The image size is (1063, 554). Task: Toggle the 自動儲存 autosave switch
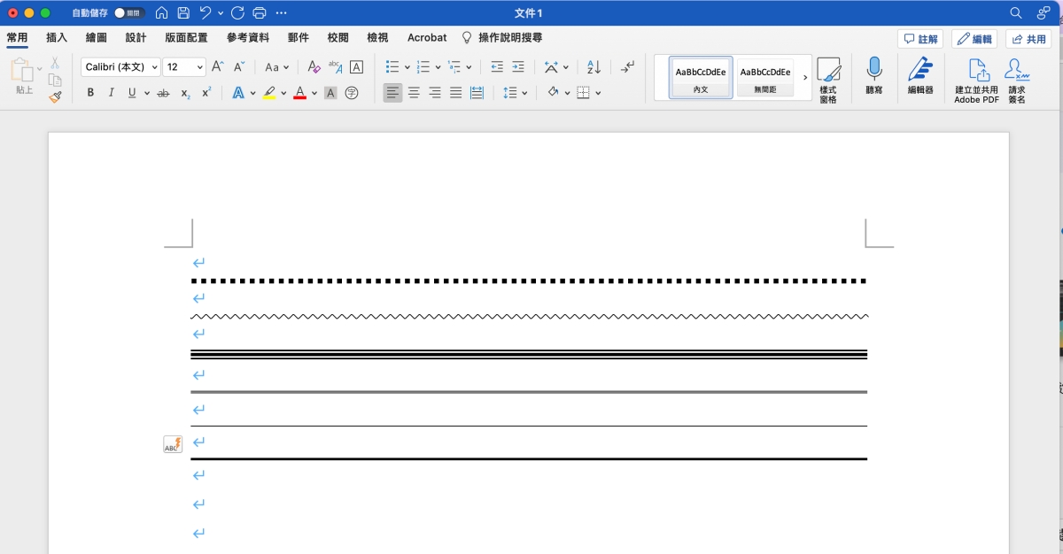click(x=129, y=13)
